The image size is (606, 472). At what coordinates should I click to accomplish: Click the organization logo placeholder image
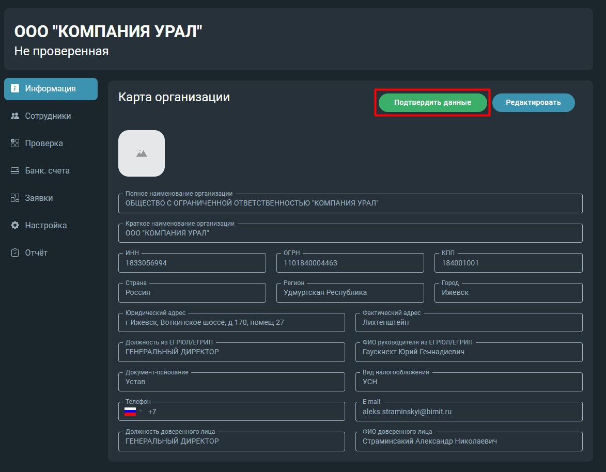[142, 153]
